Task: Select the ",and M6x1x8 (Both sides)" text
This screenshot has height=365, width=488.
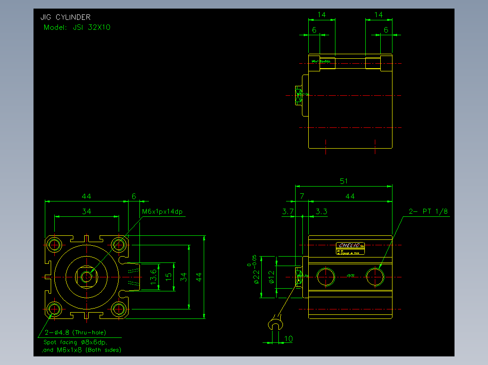Action: pos(81,350)
